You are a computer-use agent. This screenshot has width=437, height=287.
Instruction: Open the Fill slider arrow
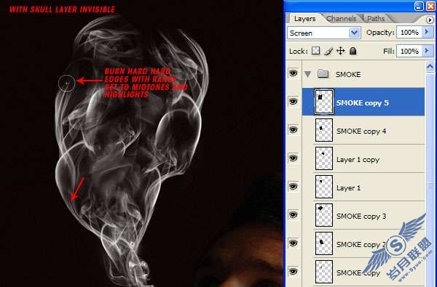tap(427, 51)
